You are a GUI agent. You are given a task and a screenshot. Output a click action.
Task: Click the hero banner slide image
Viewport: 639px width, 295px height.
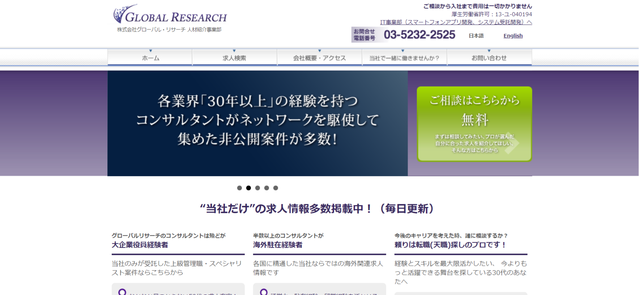[x=257, y=123]
